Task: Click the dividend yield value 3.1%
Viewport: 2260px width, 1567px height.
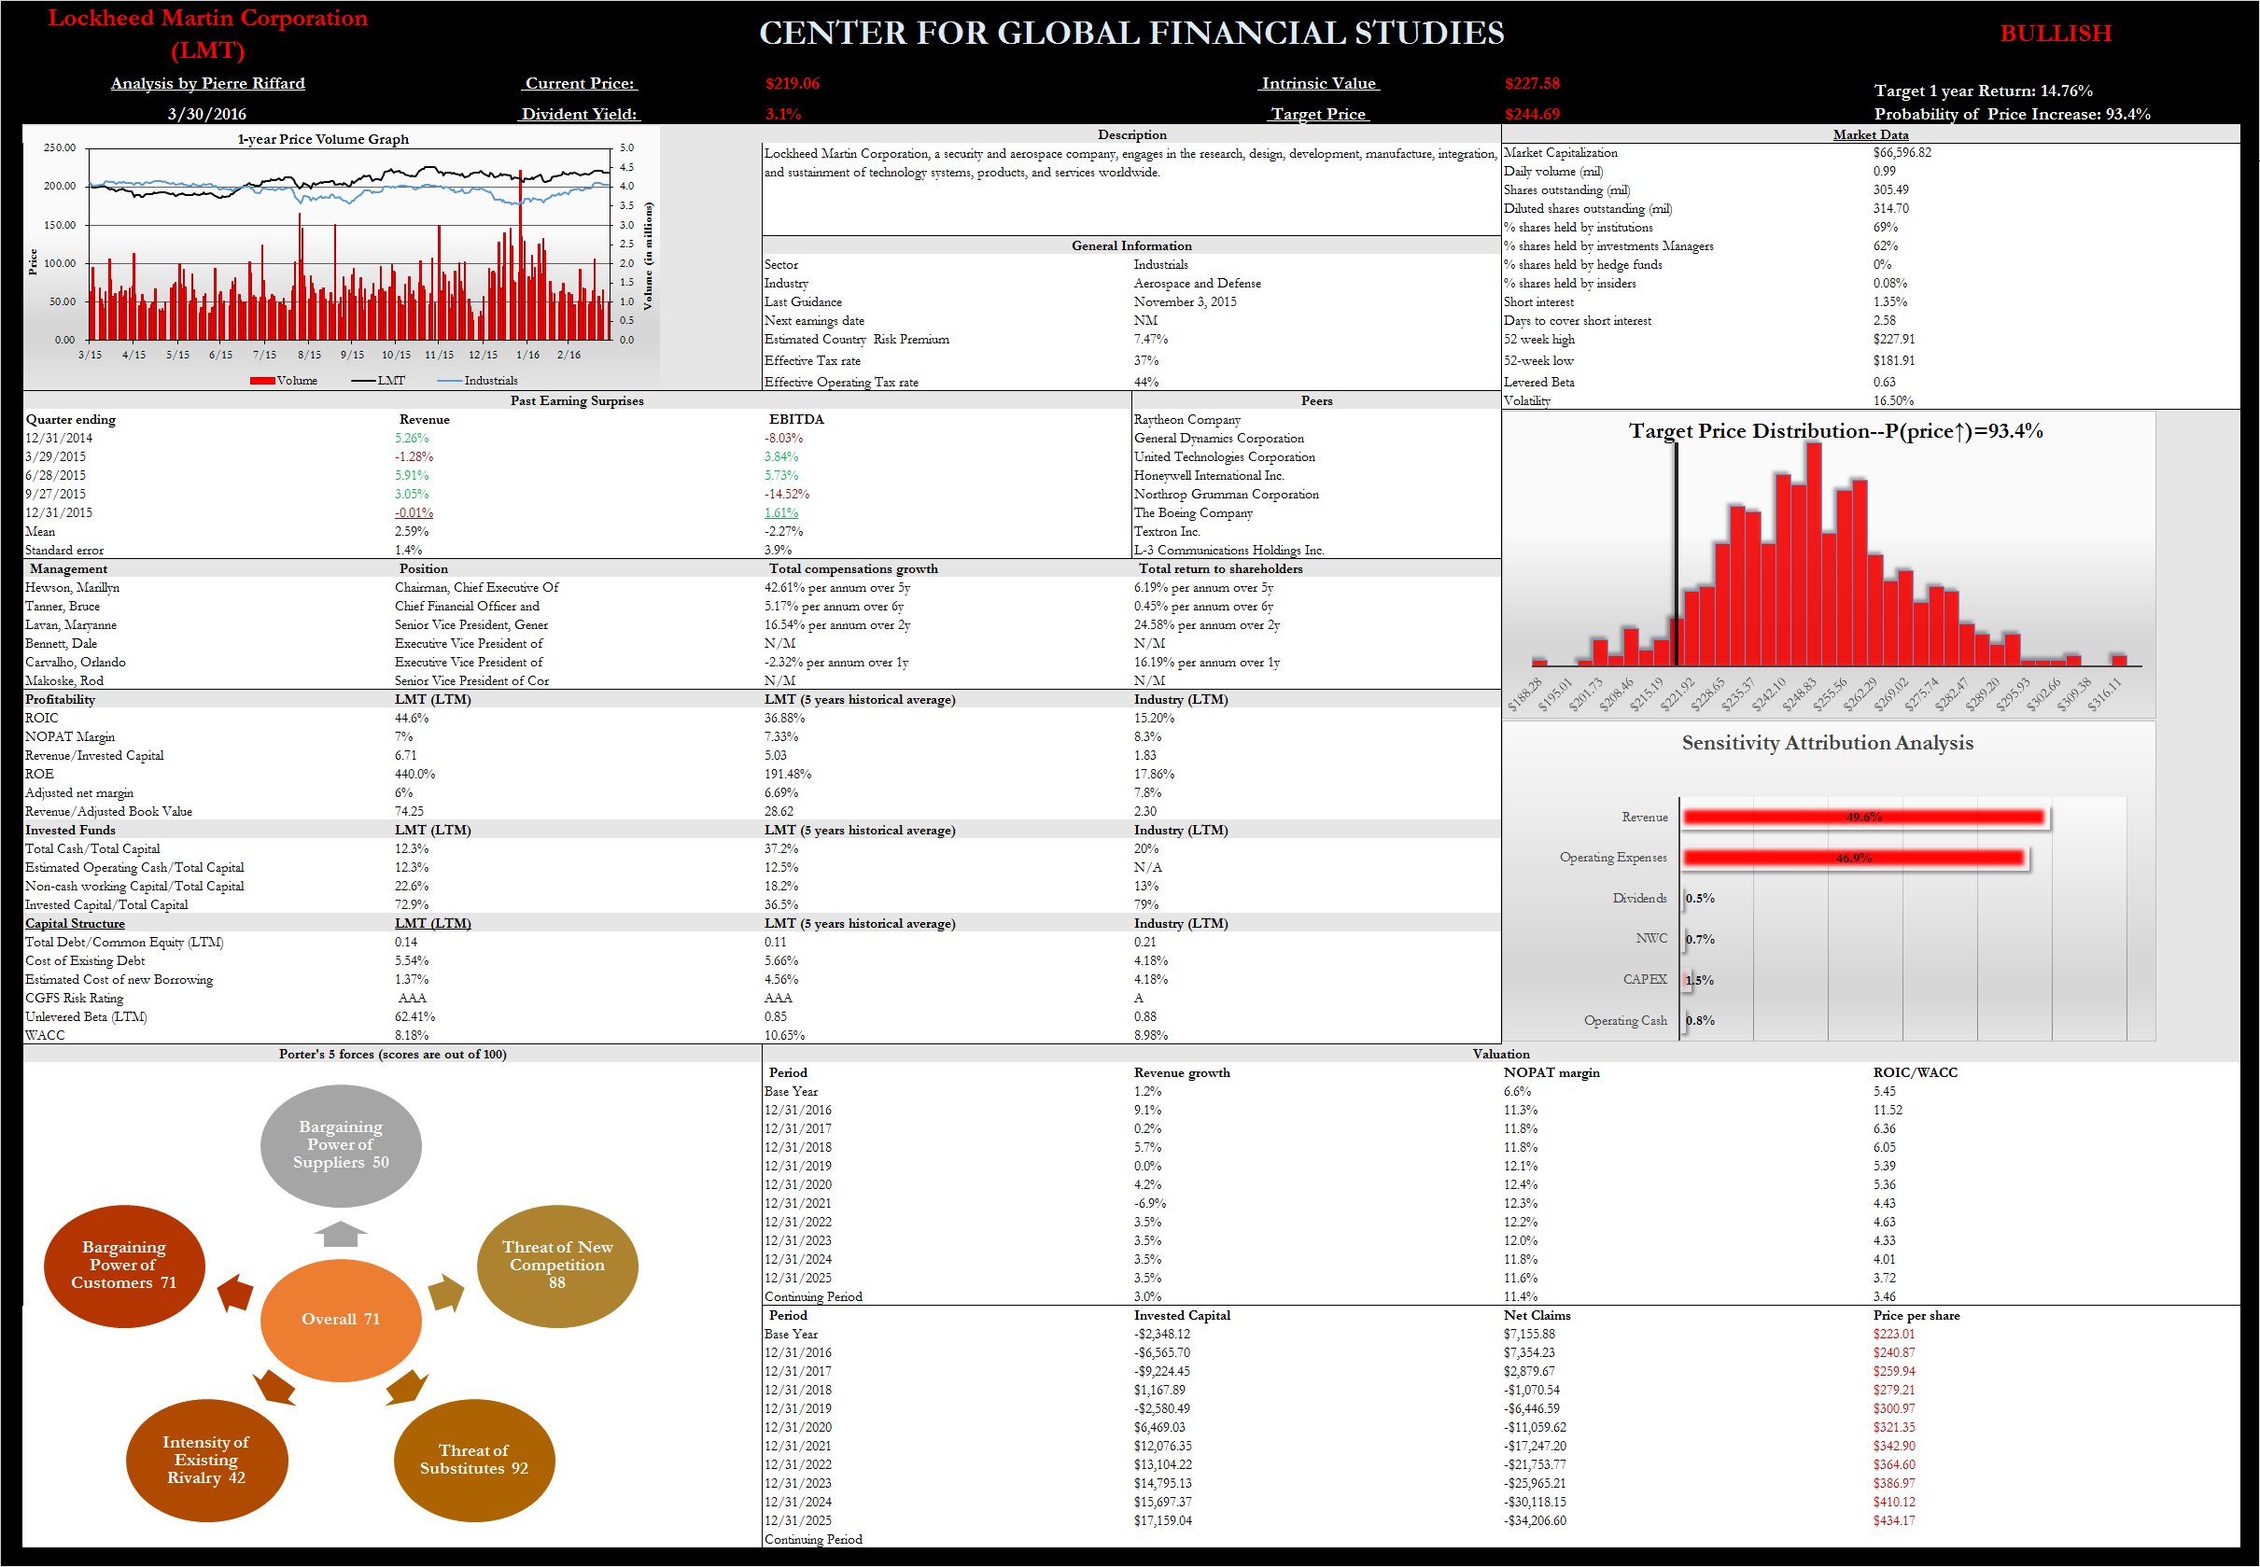Action: [782, 114]
